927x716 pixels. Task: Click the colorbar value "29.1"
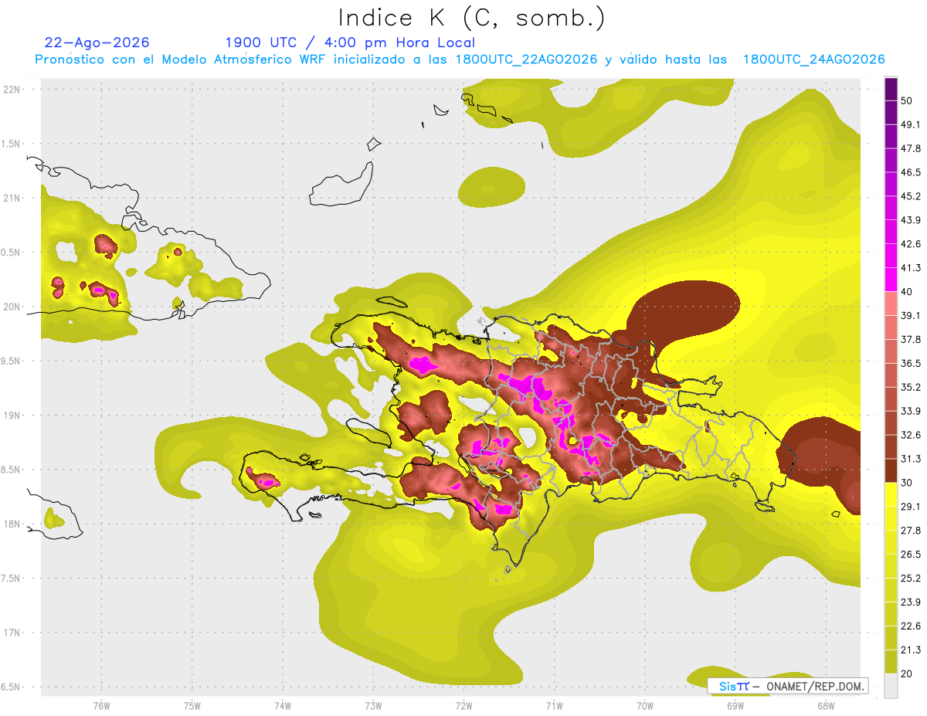coord(910,507)
